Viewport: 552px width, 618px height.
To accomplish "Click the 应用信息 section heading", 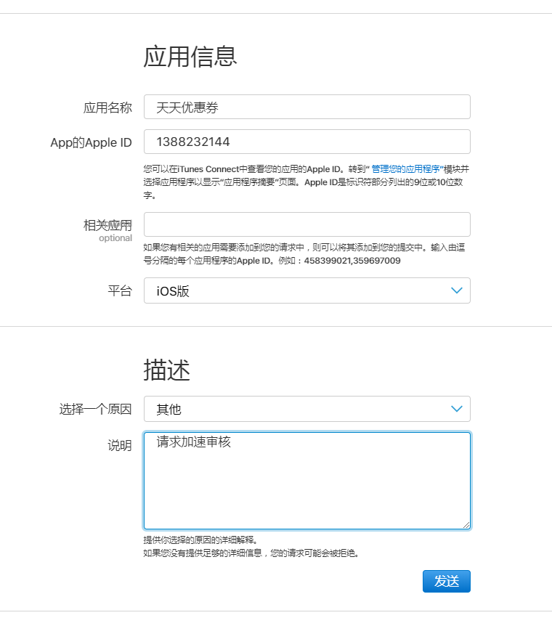I will (x=190, y=57).
